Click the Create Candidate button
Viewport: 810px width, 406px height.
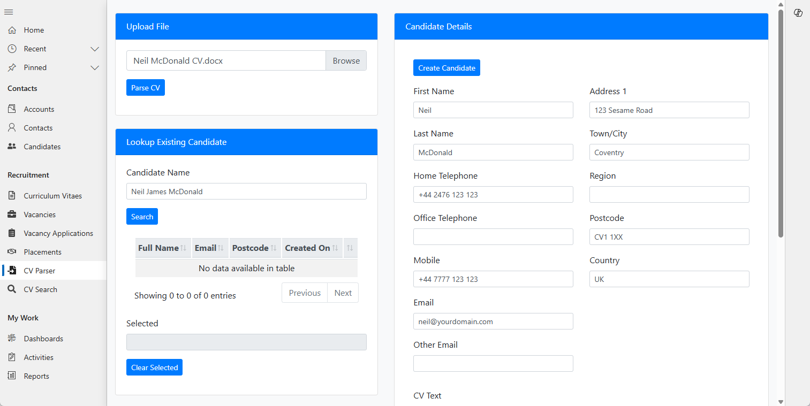coord(446,68)
